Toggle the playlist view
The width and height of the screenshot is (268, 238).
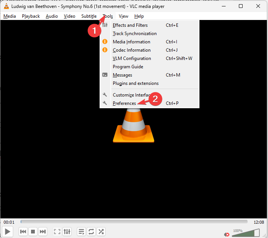click(x=81, y=232)
